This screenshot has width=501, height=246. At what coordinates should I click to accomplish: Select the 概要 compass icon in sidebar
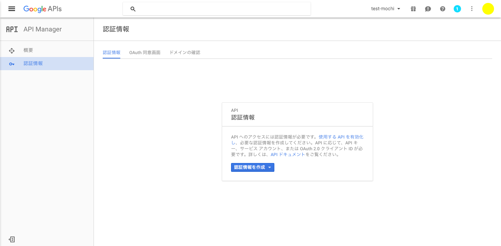pyautogui.click(x=11, y=50)
